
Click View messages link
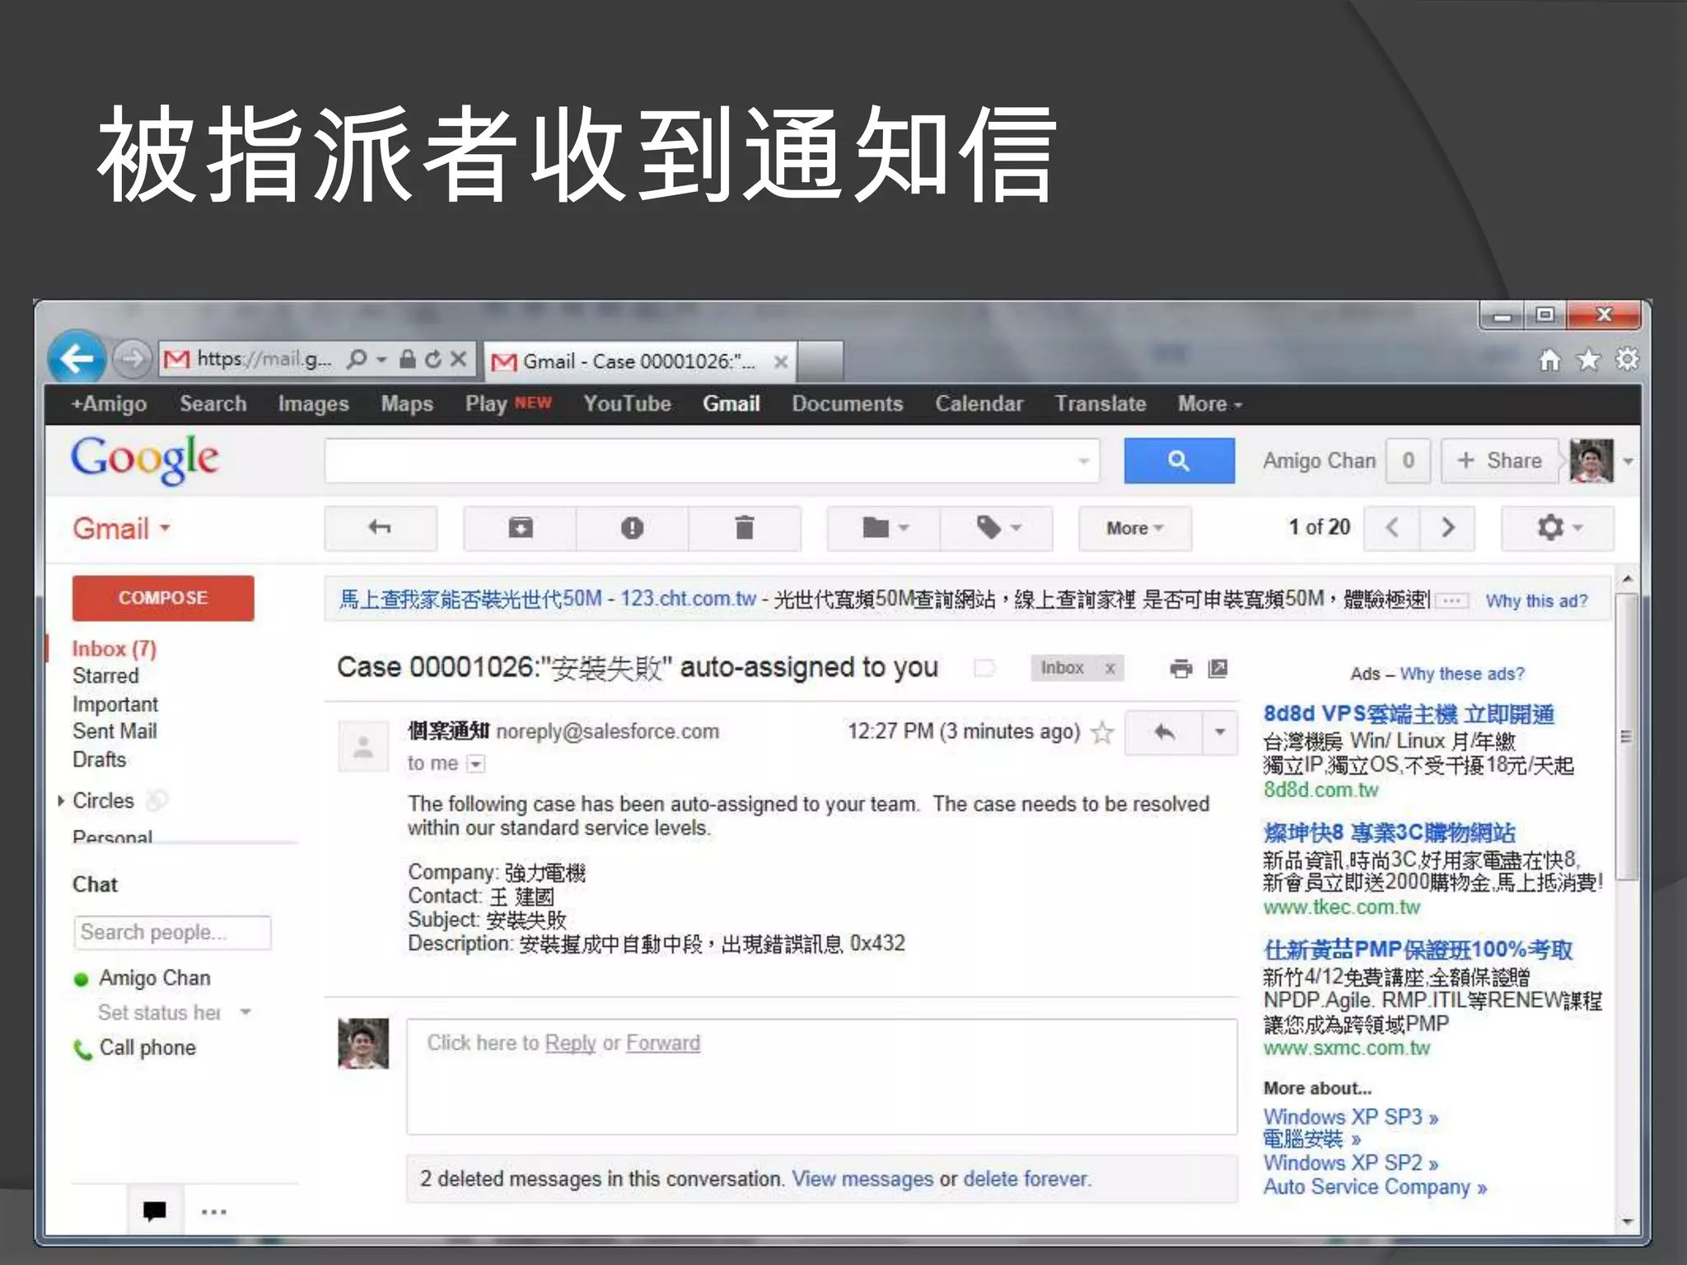(862, 1179)
